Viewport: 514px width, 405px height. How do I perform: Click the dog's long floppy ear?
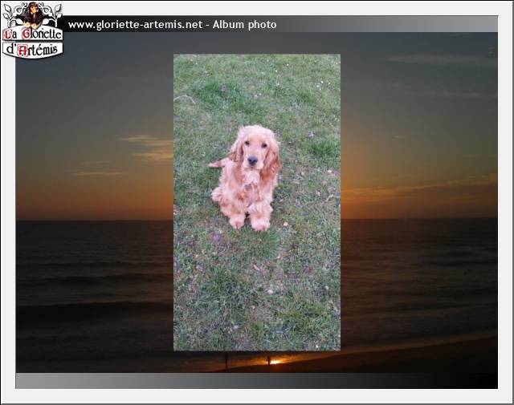click(x=271, y=159)
